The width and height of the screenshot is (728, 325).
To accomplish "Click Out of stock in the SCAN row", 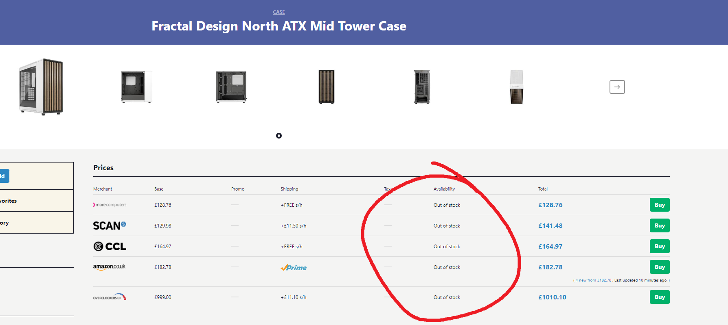I will tap(447, 226).
